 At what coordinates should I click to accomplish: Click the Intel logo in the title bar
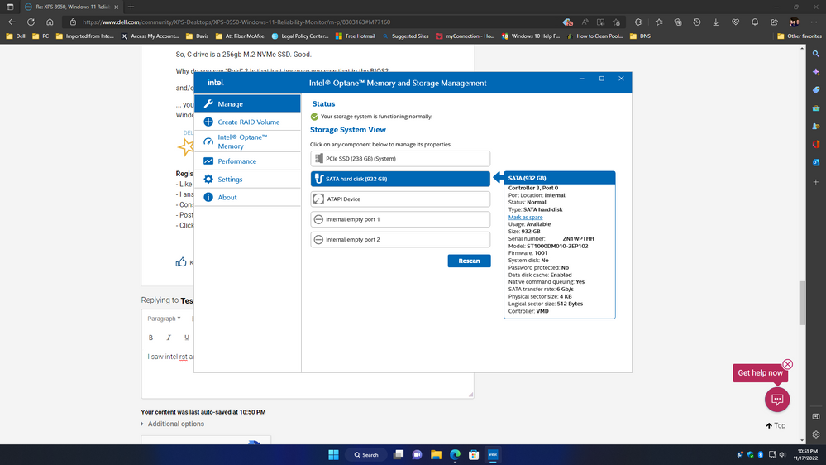click(x=216, y=83)
